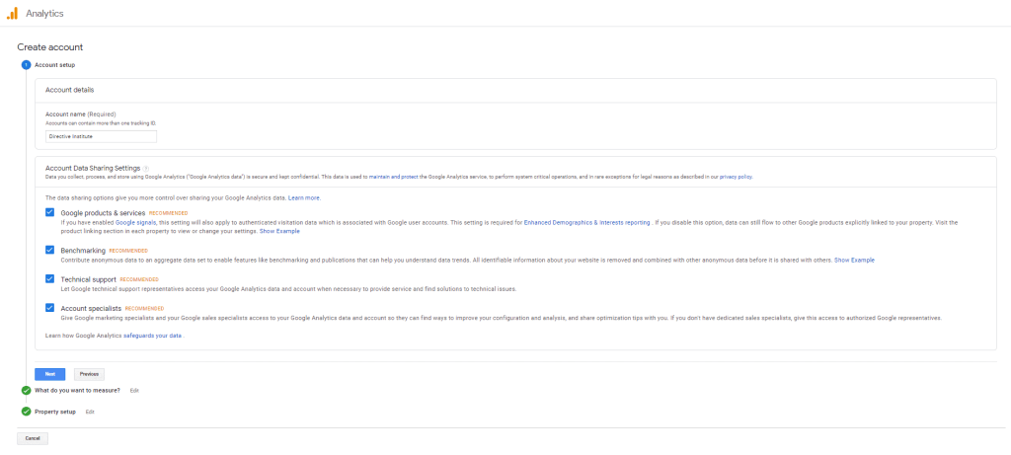Edit the What do you want to measure step
The height and width of the screenshot is (455, 1011).
pos(134,391)
